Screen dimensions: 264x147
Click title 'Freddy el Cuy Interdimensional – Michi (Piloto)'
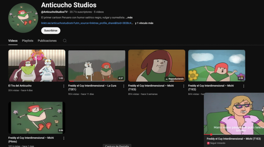tap(31, 140)
